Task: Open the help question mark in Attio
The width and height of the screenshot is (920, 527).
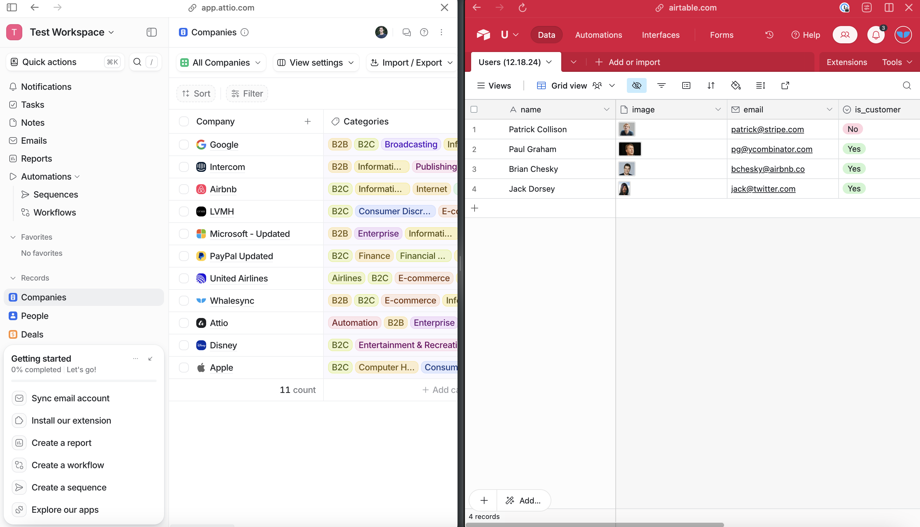Action: click(x=424, y=32)
